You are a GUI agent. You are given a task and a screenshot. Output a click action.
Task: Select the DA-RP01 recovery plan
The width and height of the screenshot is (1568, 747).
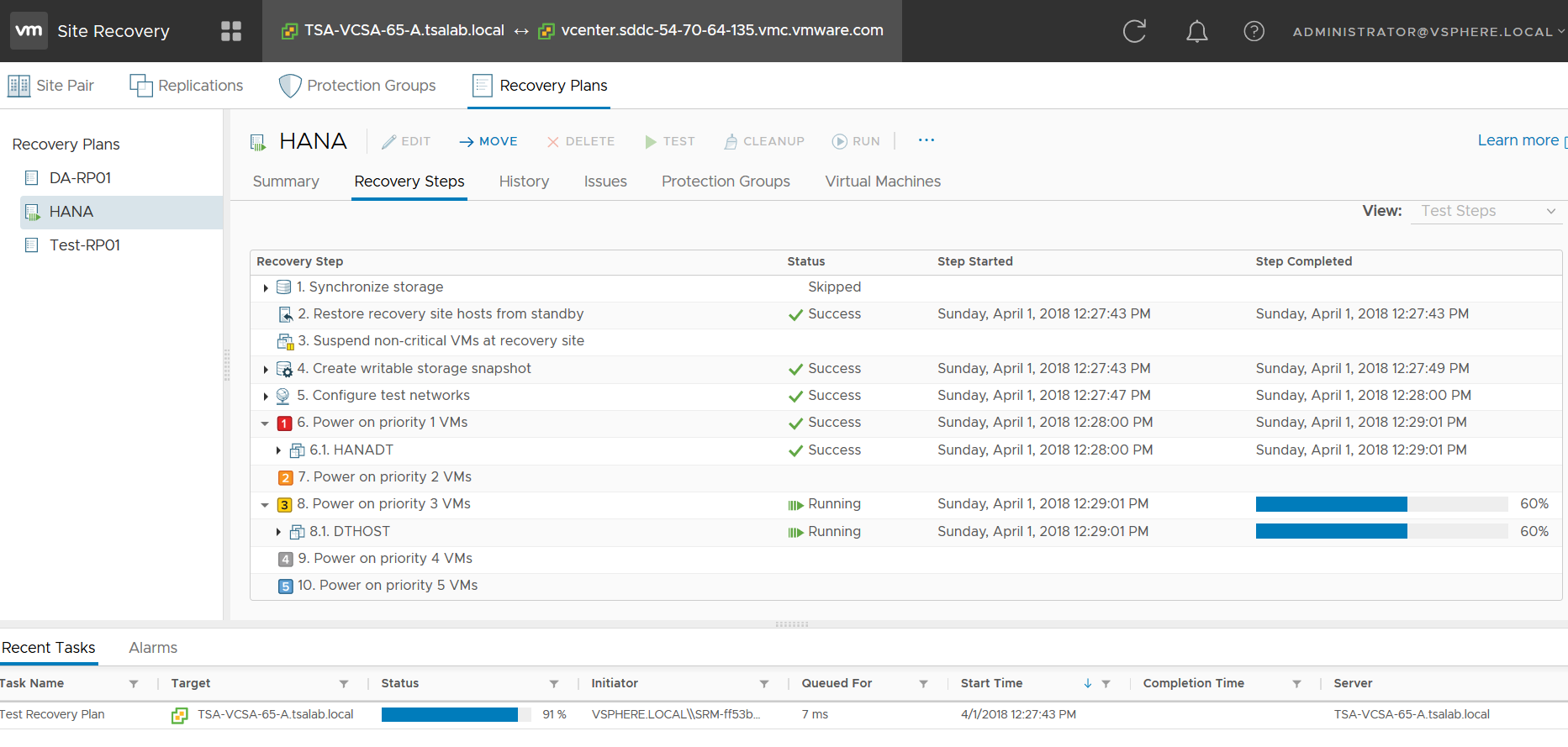(x=80, y=178)
